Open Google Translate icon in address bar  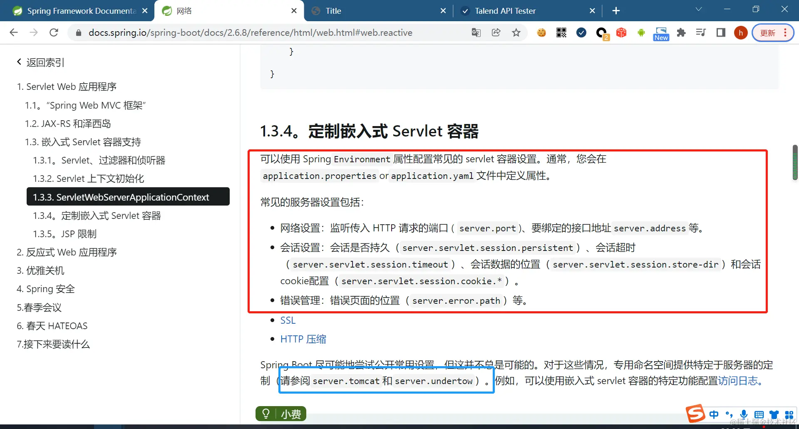(476, 32)
